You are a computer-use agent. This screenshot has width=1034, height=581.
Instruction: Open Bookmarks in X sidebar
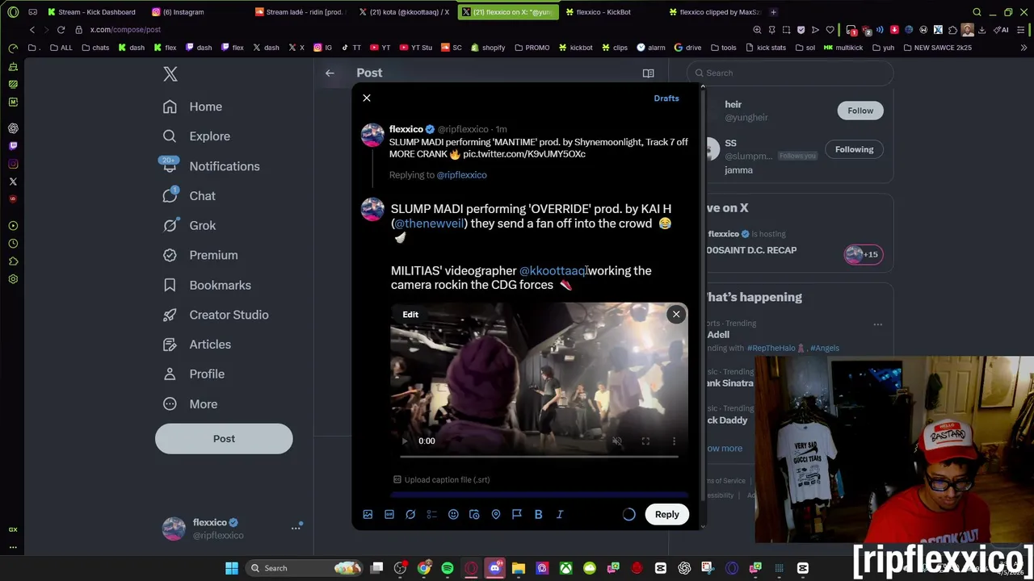click(207, 285)
